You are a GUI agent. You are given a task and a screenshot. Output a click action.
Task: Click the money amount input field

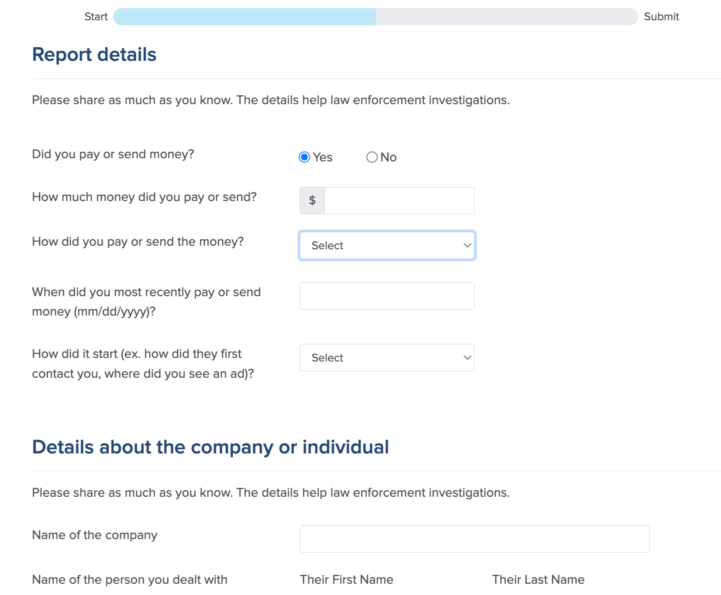(x=399, y=201)
